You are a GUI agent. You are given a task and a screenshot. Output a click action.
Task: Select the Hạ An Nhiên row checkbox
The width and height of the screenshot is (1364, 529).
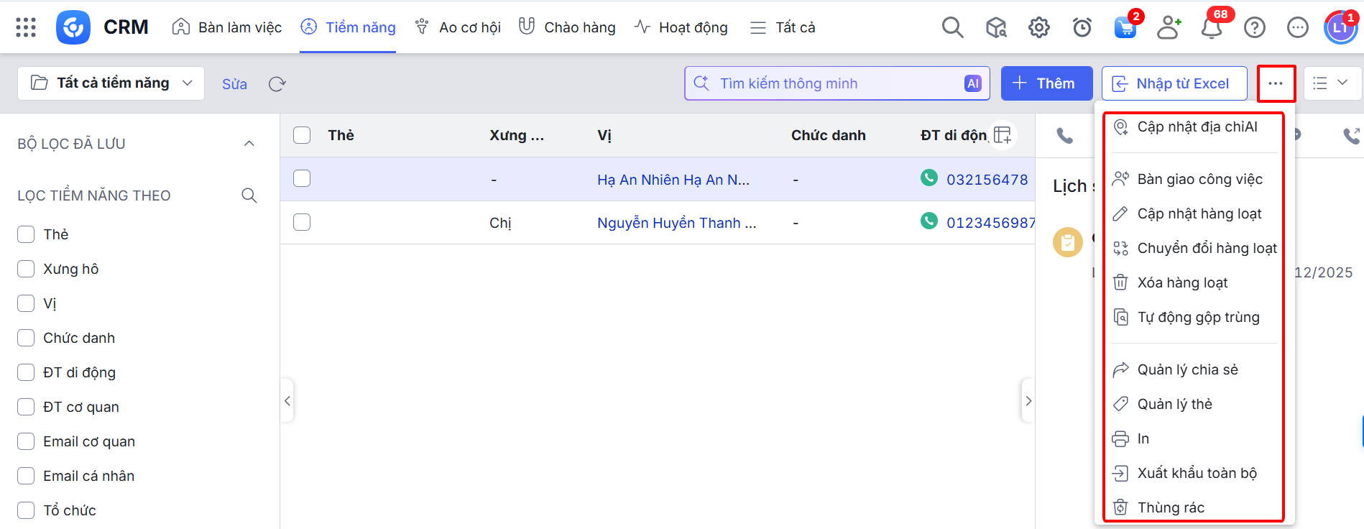(x=302, y=178)
